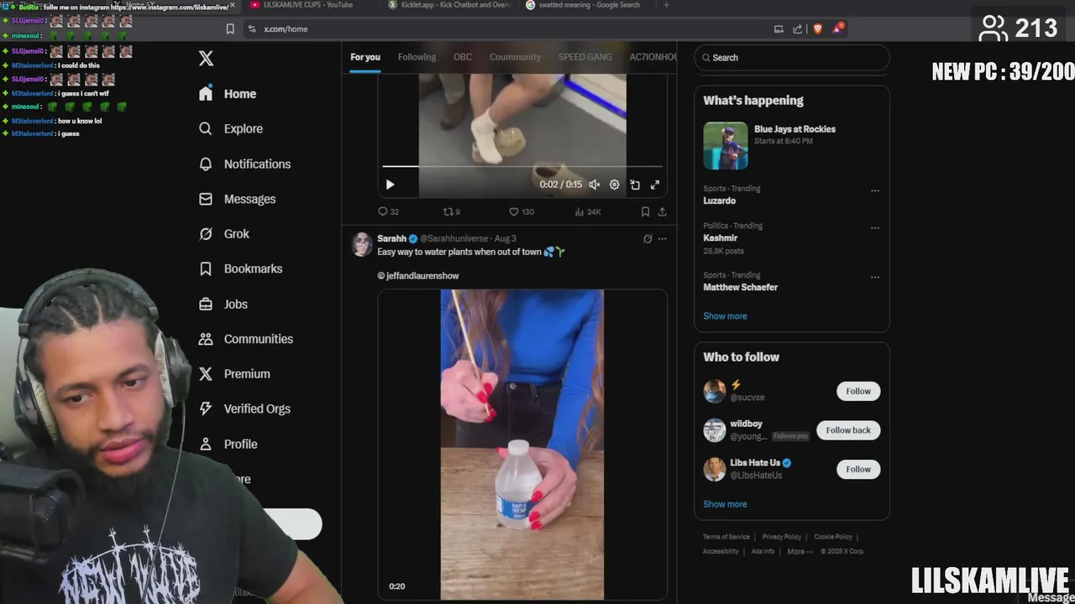This screenshot has width=1075, height=604.
Task: View analytics showing 24K views
Action: tap(588, 211)
